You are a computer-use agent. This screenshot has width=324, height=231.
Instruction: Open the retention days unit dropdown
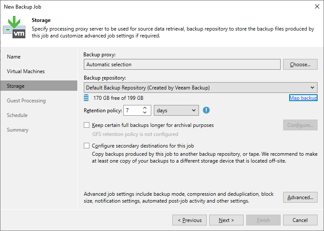[x=176, y=111]
